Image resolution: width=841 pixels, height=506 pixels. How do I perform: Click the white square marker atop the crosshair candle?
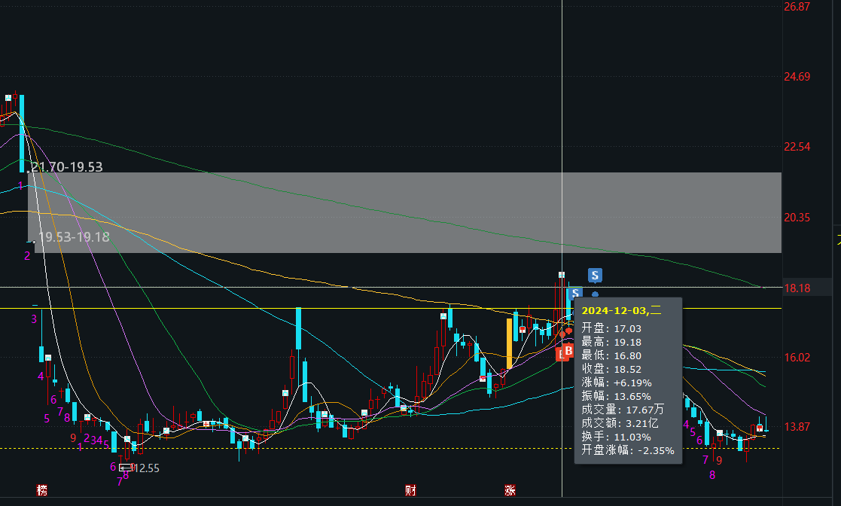pyautogui.click(x=562, y=274)
